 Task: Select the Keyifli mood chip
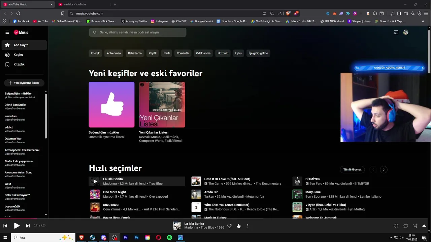[153, 53]
